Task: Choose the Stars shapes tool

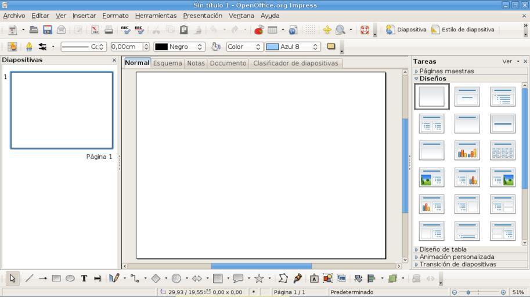Action: point(259,278)
